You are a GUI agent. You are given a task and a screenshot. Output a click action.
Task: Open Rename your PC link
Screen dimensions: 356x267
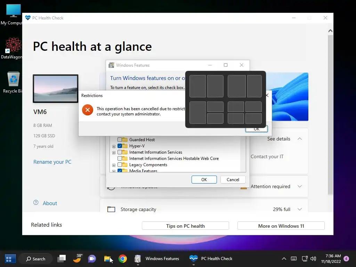point(52,162)
